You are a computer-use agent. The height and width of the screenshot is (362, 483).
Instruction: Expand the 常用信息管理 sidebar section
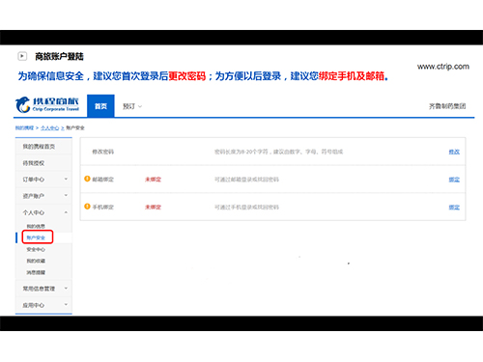click(43, 289)
